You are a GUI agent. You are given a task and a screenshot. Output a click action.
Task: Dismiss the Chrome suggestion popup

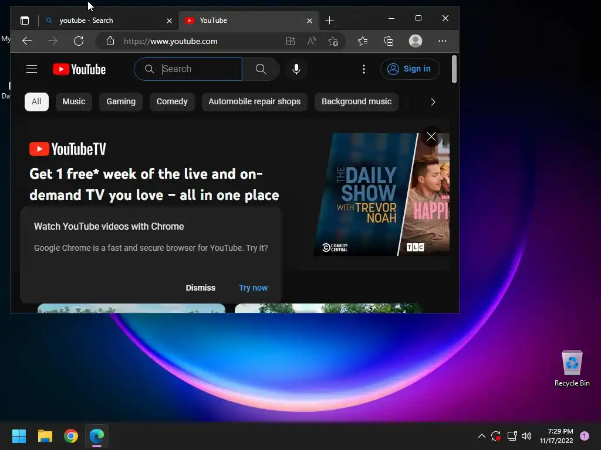pos(201,288)
